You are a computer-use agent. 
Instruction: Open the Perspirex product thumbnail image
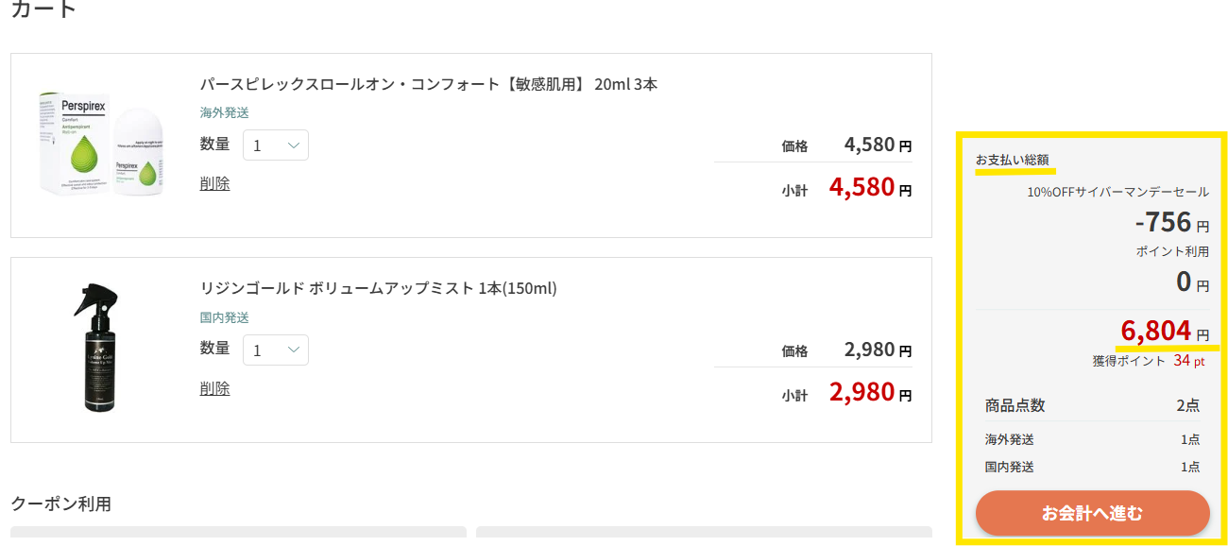tap(103, 145)
